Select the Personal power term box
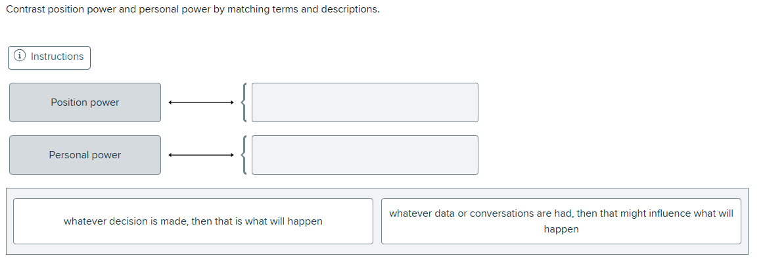Image resolution: width=765 pixels, height=264 pixels. [x=85, y=155]
